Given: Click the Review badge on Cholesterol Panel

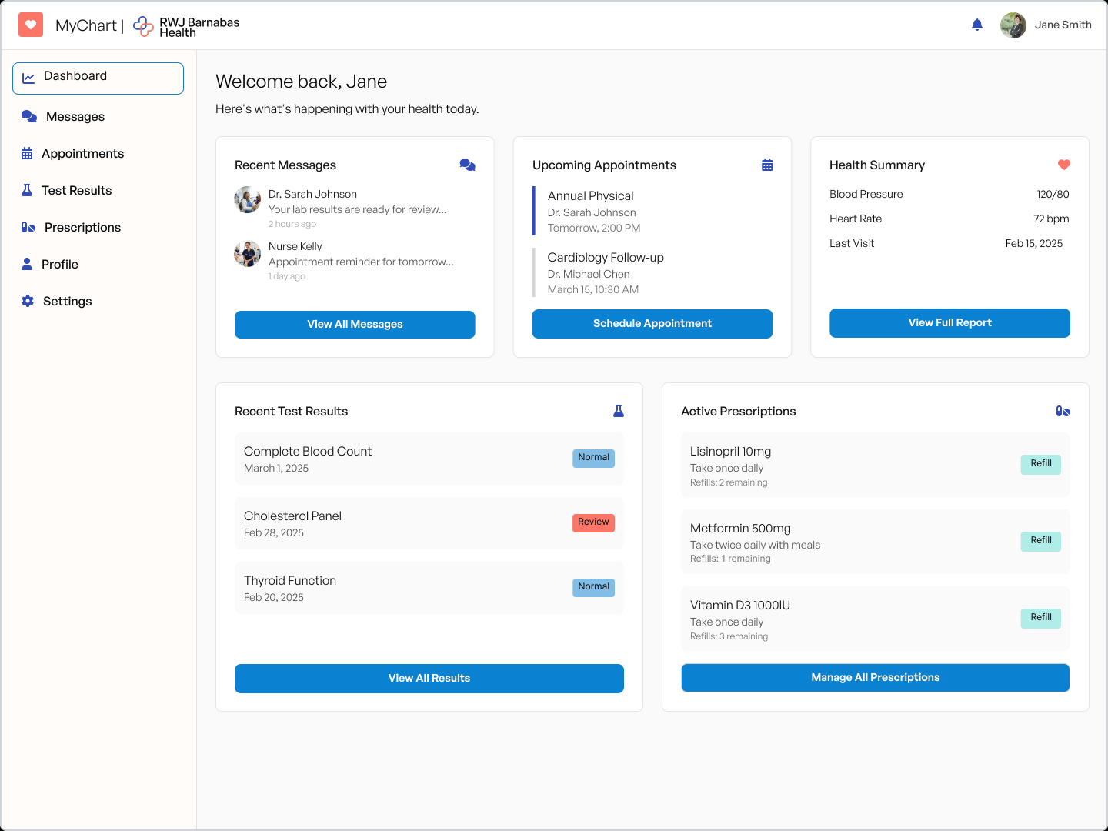Looking at the screenshot, I should 593,522.
